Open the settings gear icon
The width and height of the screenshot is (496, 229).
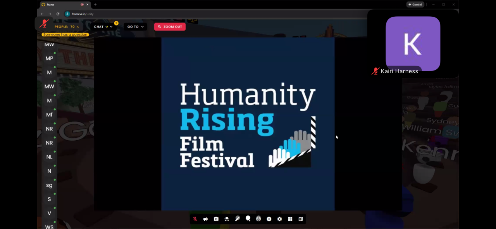coord(280,219)
